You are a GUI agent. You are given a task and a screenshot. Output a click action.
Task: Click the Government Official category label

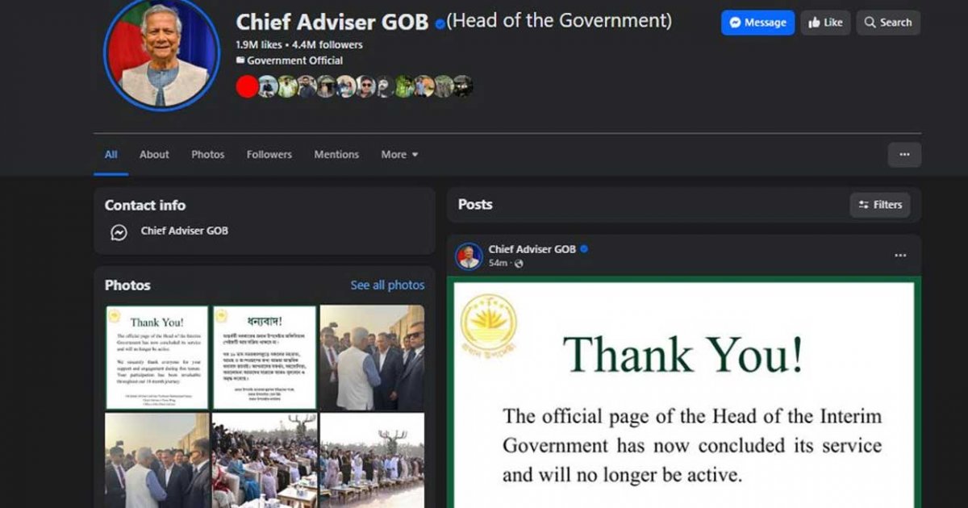pyautogui.click(x=294, y=60)
